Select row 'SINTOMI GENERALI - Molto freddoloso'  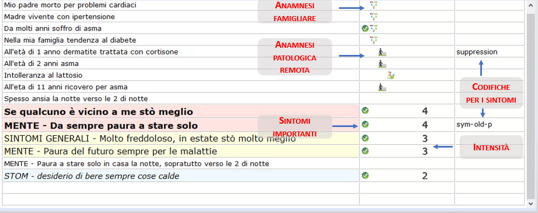pos(181,138)
